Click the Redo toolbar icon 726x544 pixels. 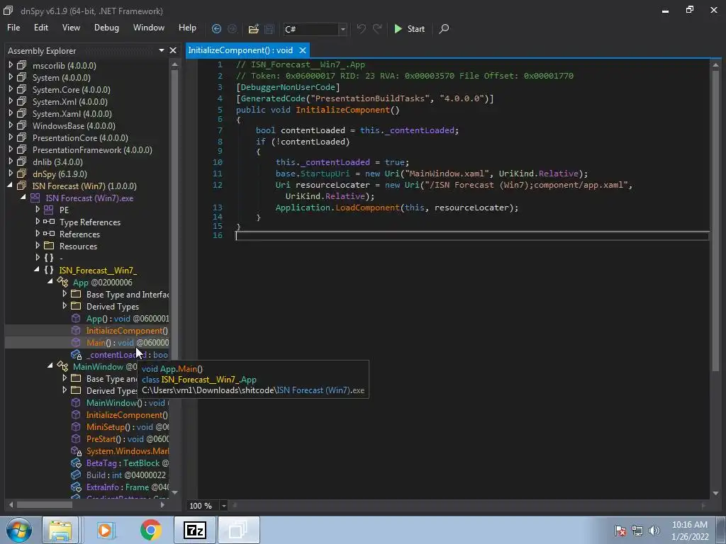tap(377, 28)
